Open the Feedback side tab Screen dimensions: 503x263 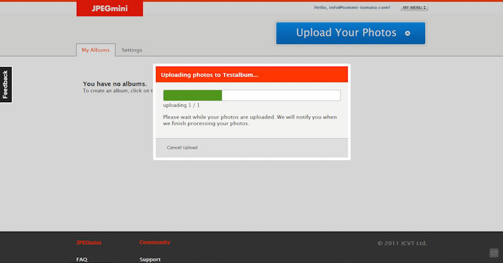pos(6,85)
